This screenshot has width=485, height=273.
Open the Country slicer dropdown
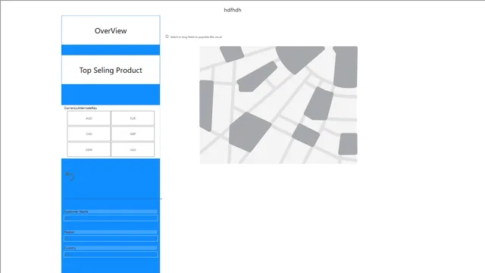pyautogui.click(x=111, y=255)
